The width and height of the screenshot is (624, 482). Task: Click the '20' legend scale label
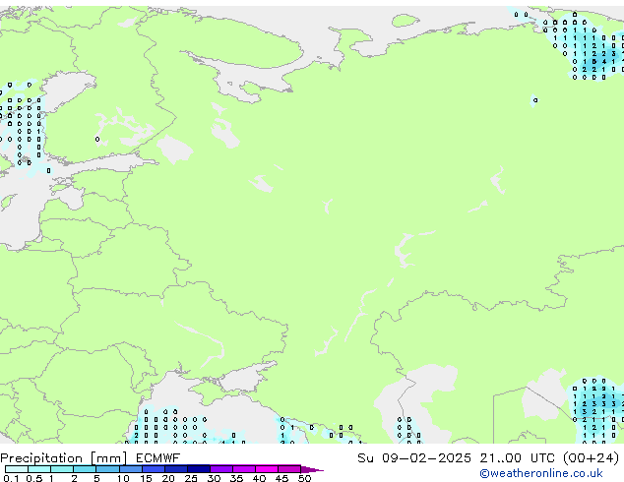168,478
